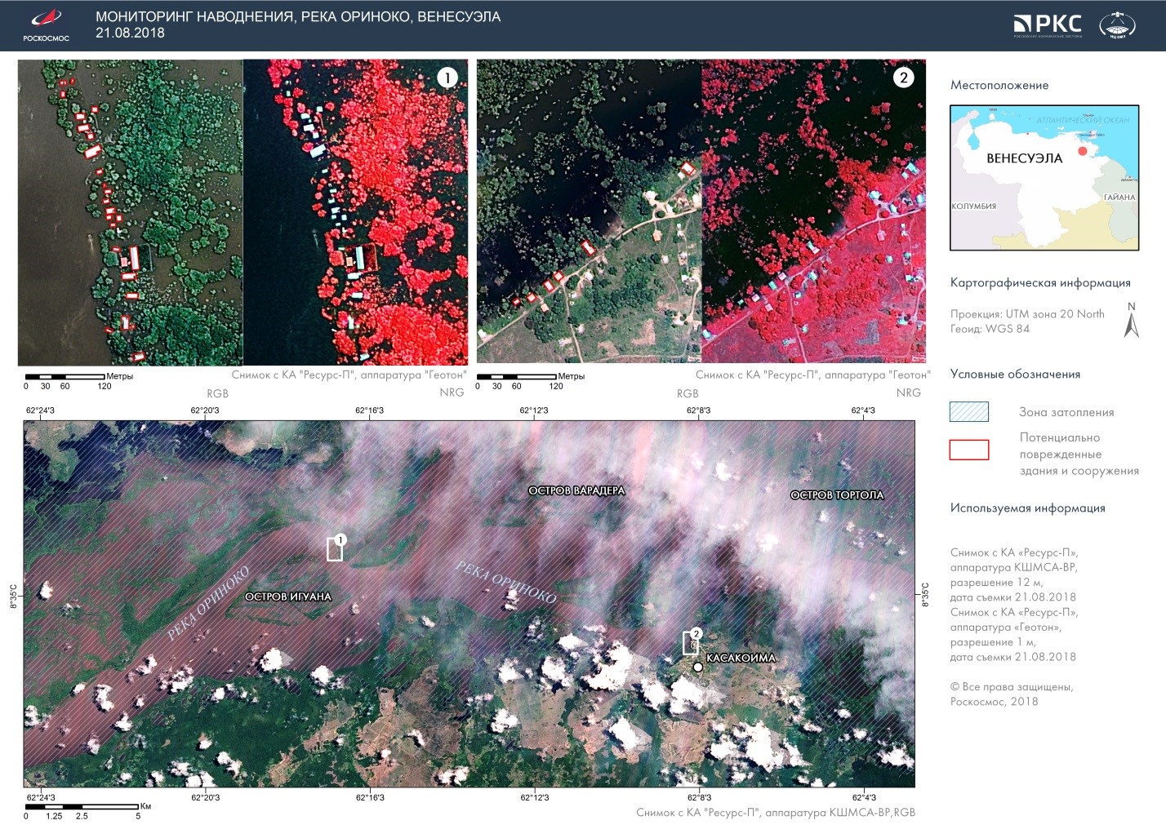
Task: Click the hatched blue flood zone legend swatch
Action: tap(969, 411)
